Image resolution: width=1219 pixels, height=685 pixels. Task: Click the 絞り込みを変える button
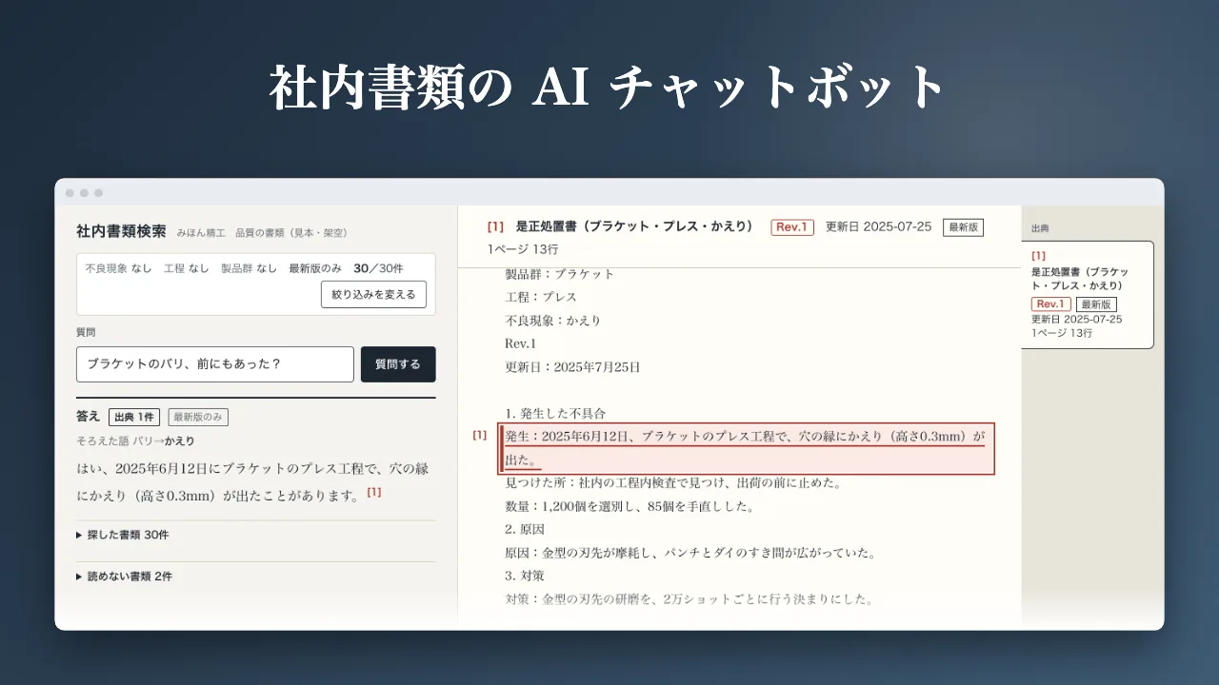pos(373,295)
